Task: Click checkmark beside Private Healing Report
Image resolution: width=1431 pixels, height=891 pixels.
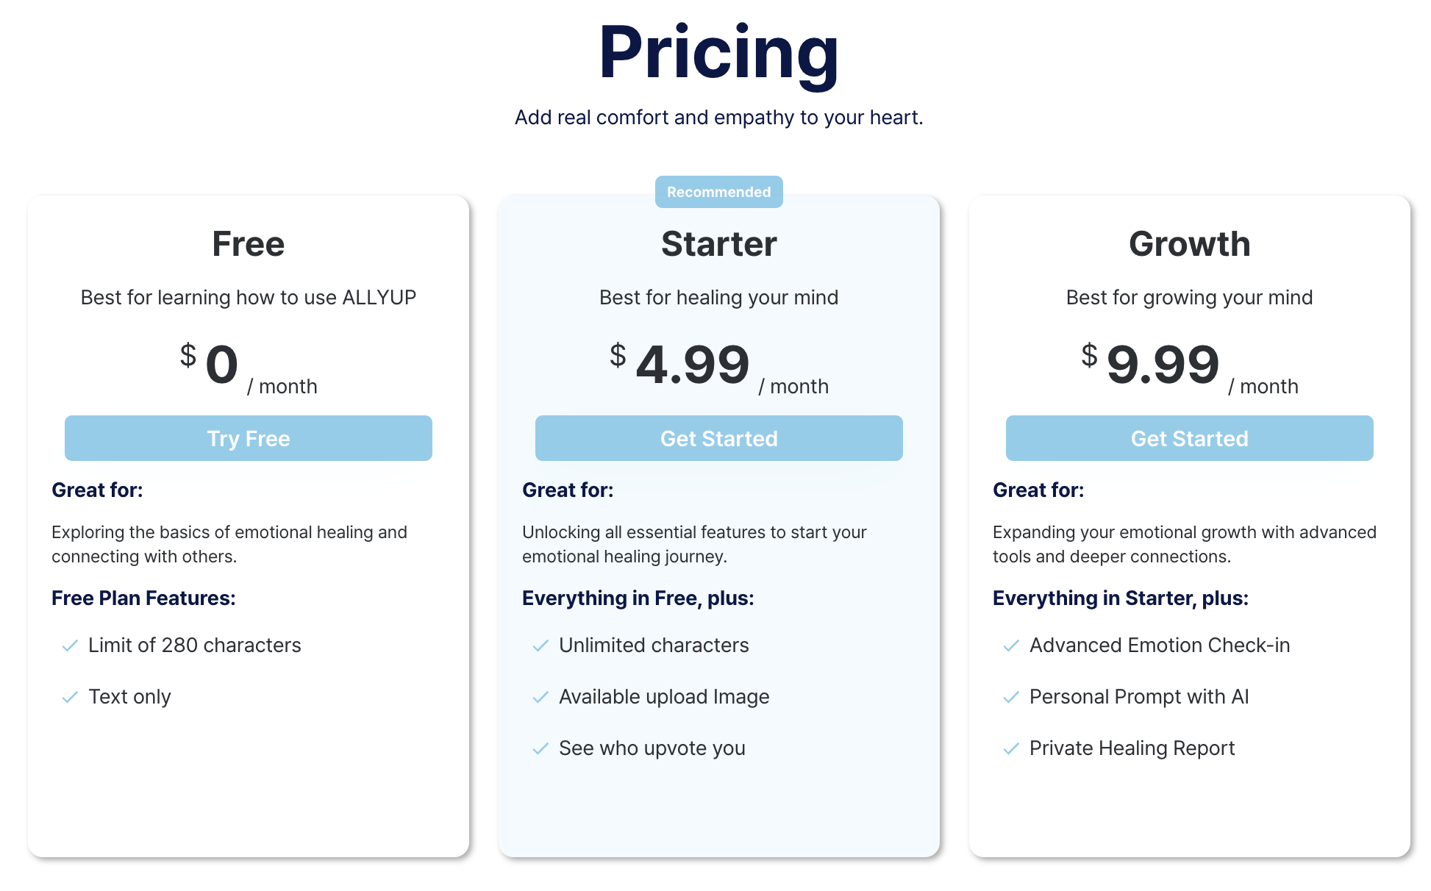Action: [1011, 748]
